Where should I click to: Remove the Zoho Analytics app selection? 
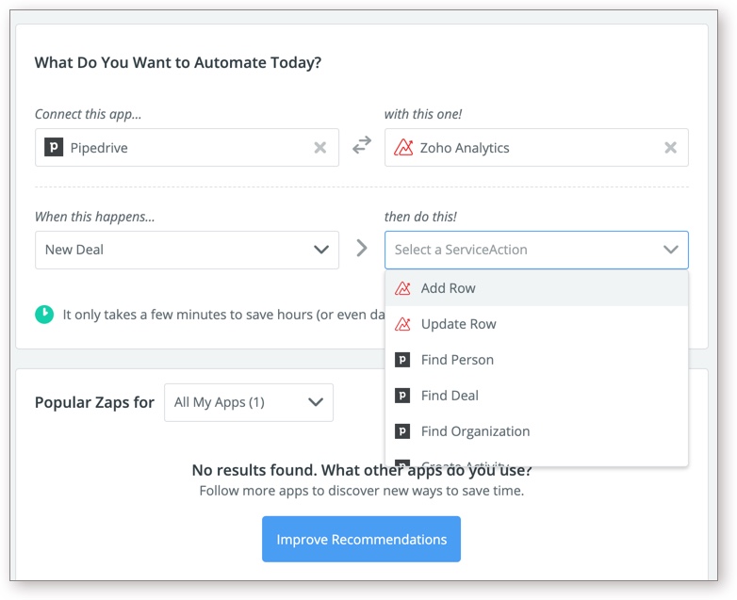[x=670, y=148]
